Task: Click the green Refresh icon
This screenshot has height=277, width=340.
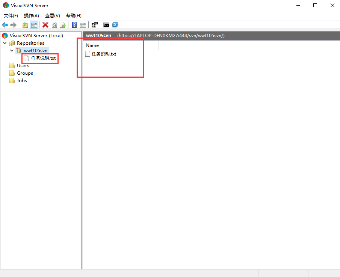Action: [x=54, y=25]
